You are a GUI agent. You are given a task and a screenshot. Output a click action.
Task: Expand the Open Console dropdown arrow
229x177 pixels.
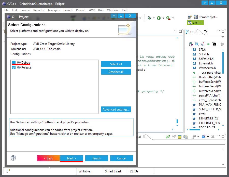(x=208, y=137)
